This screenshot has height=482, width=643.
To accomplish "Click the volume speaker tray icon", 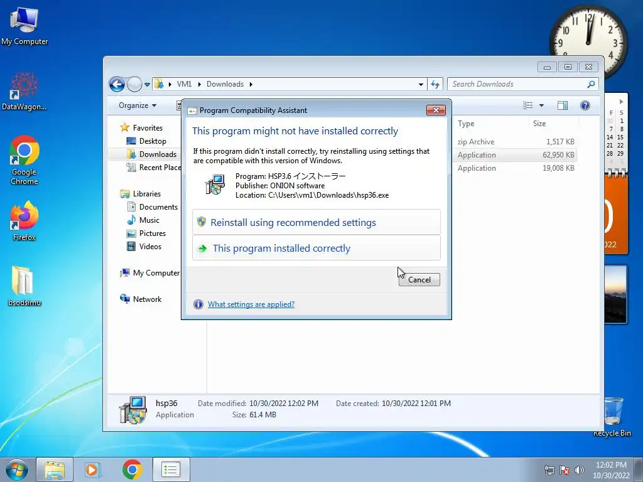I will point(580,470).
